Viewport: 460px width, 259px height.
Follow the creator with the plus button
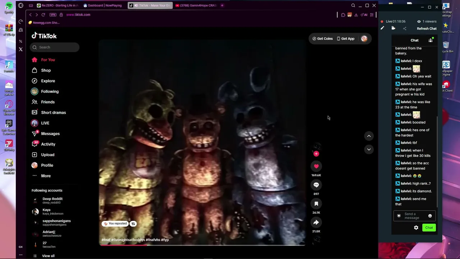click(x=316, y=154)
